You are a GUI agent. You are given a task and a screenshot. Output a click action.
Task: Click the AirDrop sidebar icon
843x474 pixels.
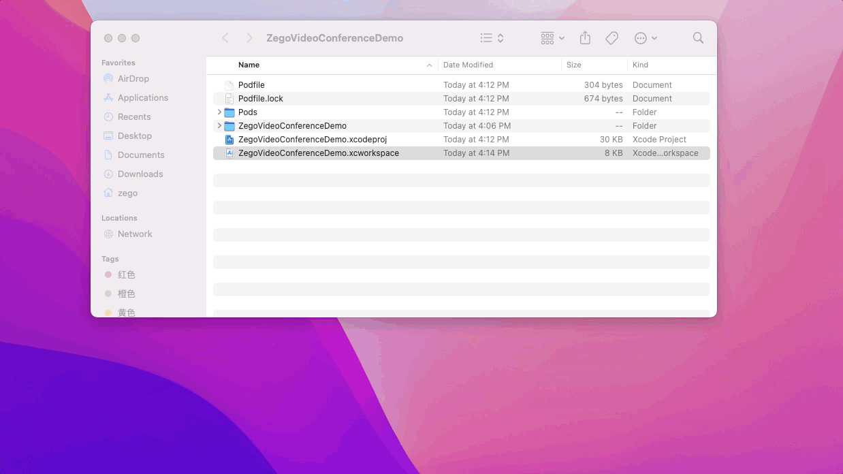108,78
